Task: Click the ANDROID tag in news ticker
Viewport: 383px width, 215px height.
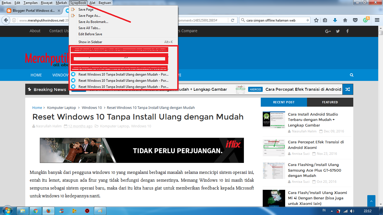Action: [255, 89]
